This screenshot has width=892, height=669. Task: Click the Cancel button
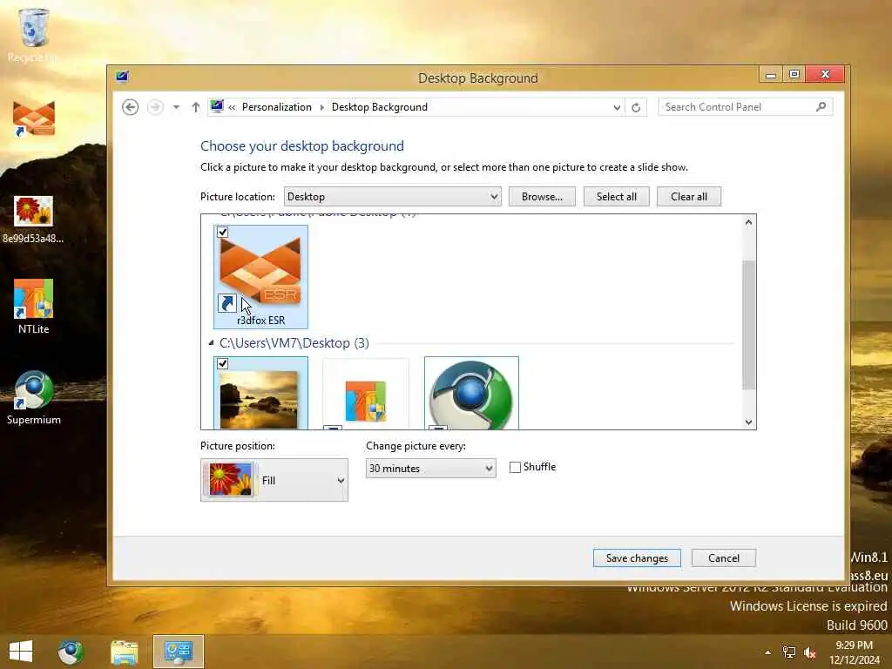[724, 558]
